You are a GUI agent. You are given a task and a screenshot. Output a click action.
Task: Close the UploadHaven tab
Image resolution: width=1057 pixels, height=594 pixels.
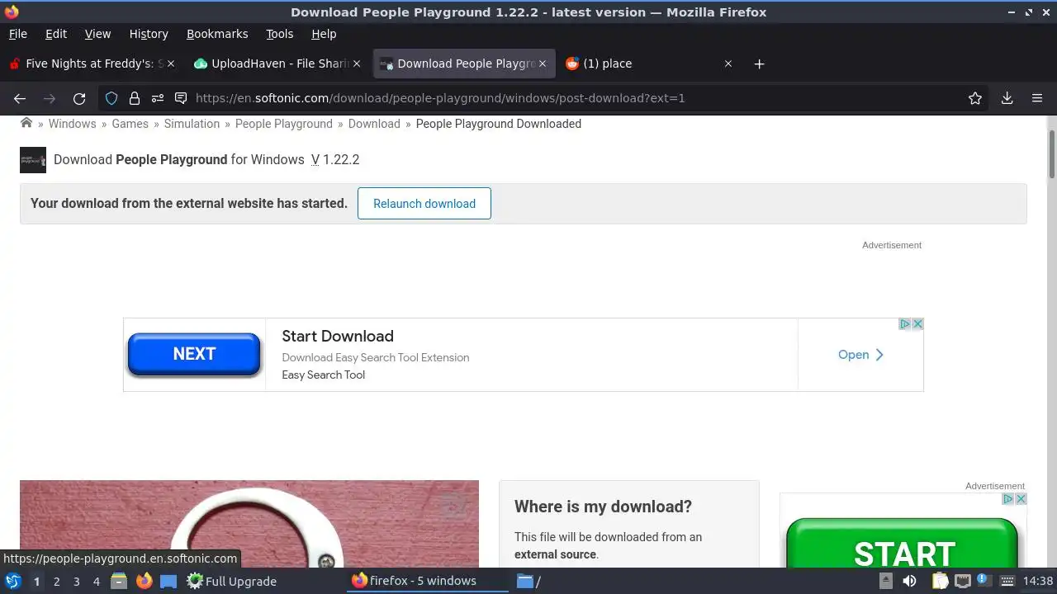click(x=357, y=64)
